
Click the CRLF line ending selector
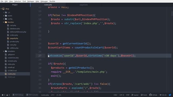tap(115, 95)
